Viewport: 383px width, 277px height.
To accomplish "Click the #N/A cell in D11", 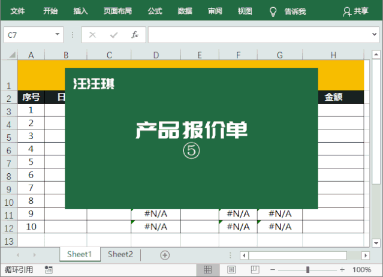I will tap(156, 213).
